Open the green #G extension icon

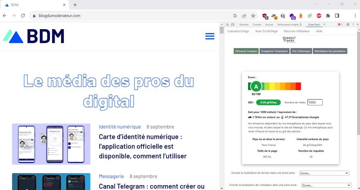click(310, 16)
